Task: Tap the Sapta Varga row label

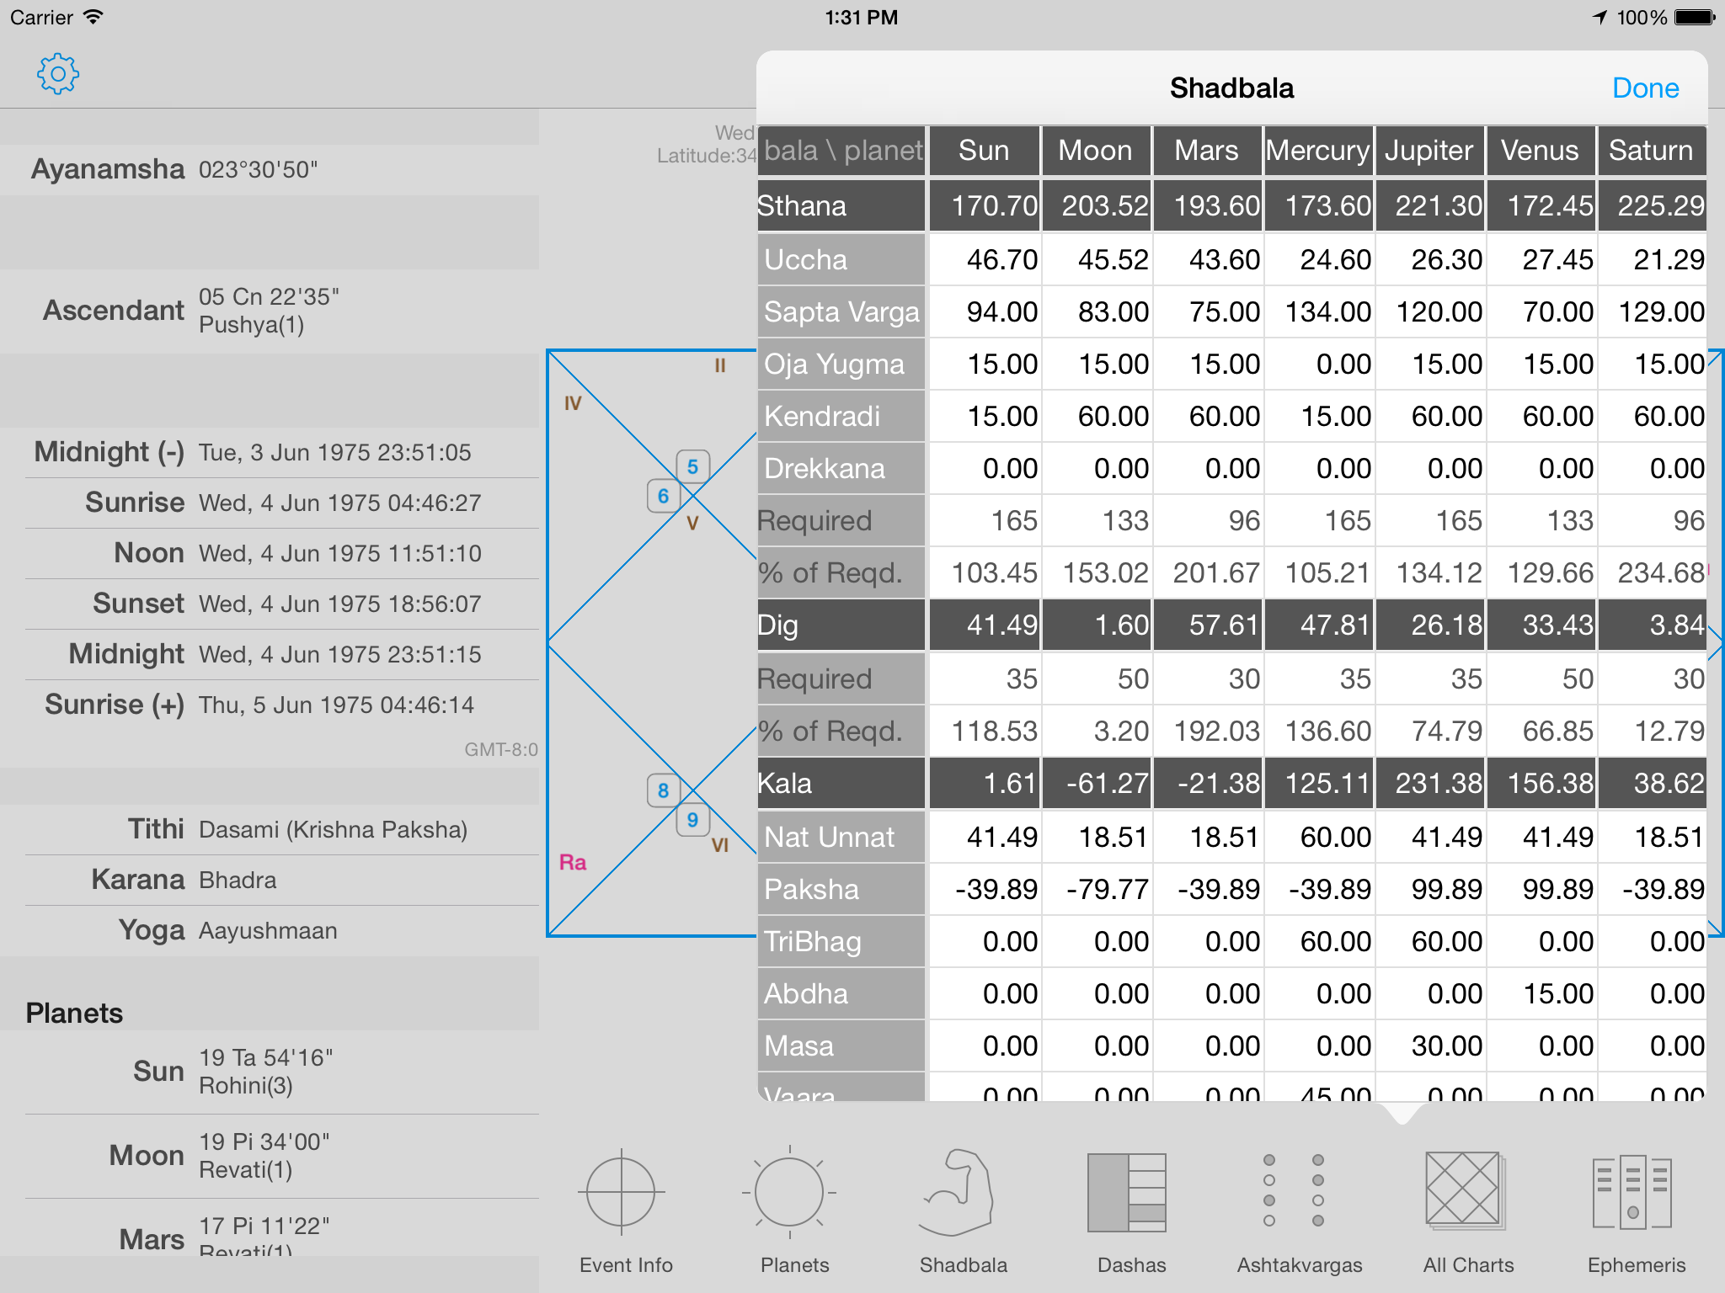Action: (x=841, y=311)
